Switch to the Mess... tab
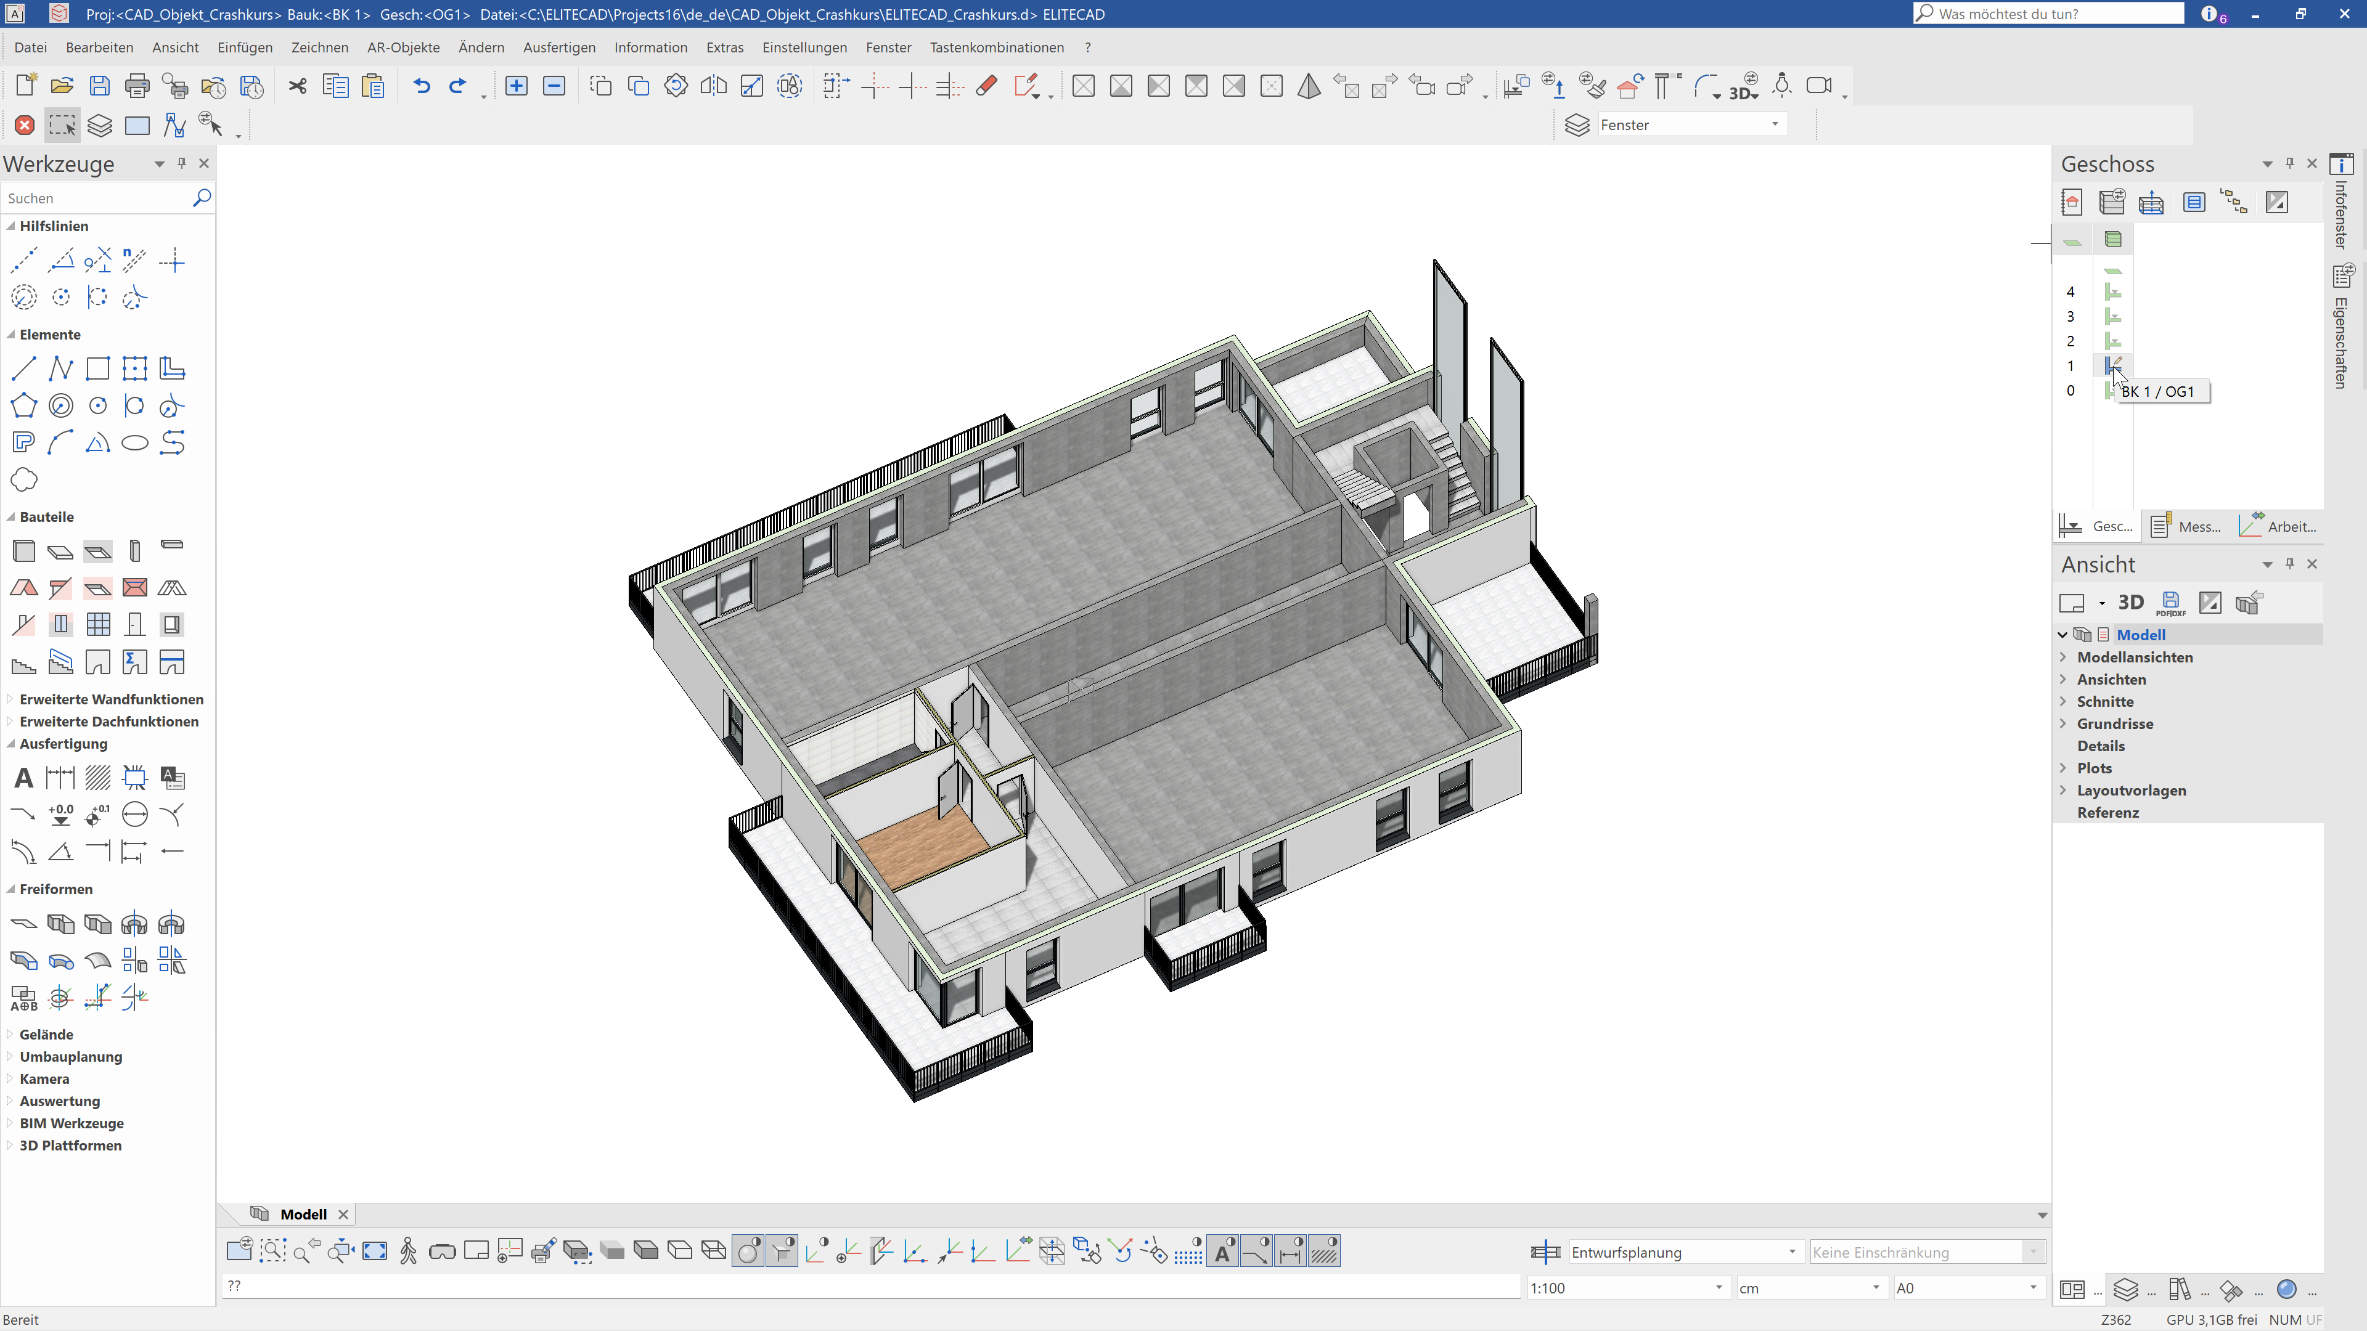Image resolution: width=2367 pixels, height=1331 pixels. click(2187, 526)
